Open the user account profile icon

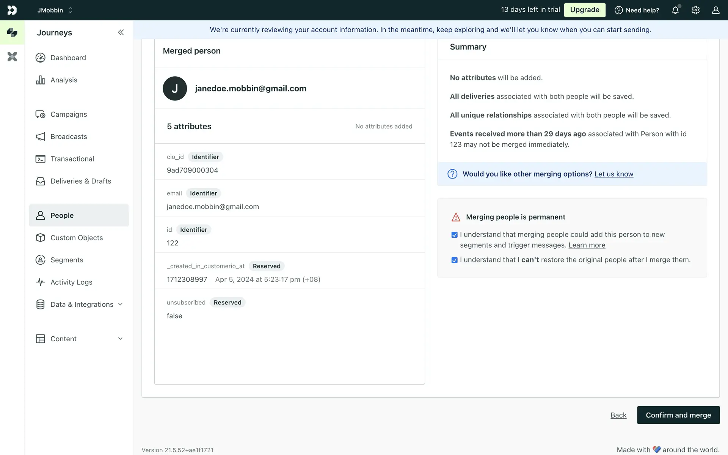[x=715, y=10]
